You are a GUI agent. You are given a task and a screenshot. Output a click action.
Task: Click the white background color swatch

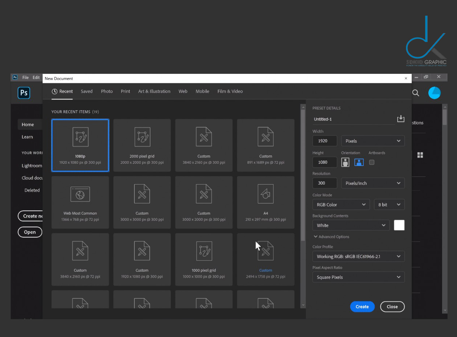(x=399, y=225)
